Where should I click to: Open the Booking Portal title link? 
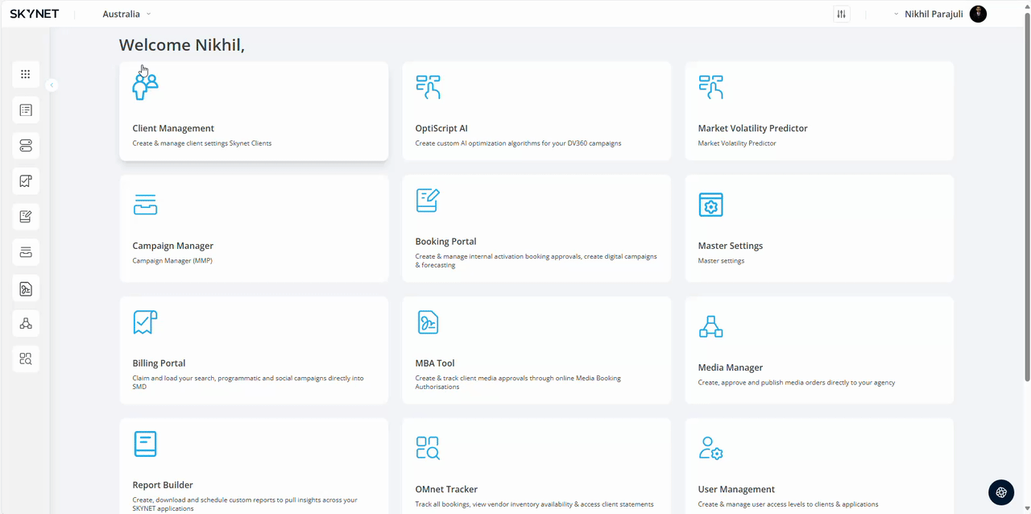(445, 241)
